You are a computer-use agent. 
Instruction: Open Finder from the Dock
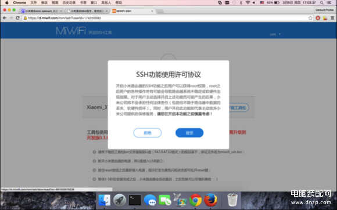105,200
